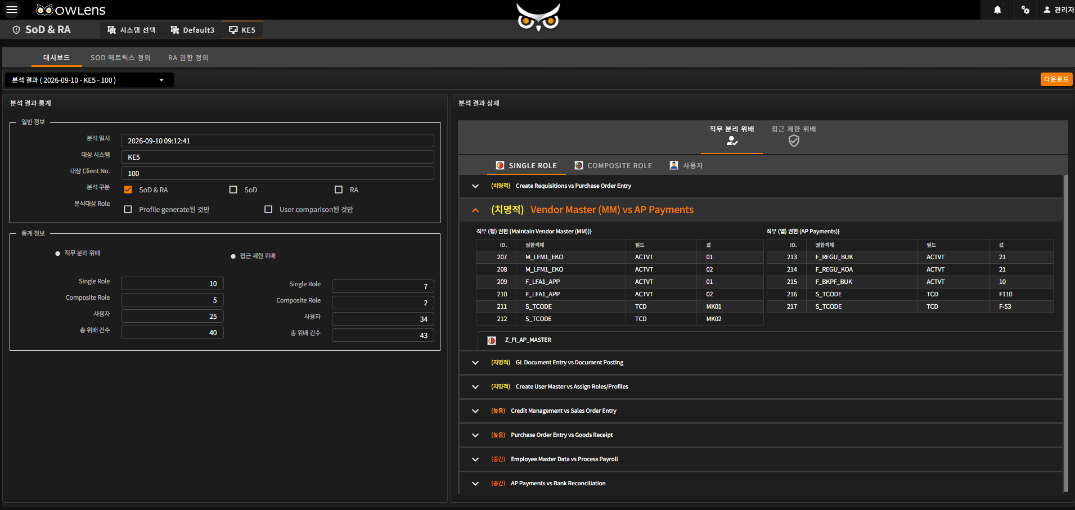This screenshot has height=510, width=1075.
Task: Switch to the 대시보드 tab
Action: pos(56,57)
